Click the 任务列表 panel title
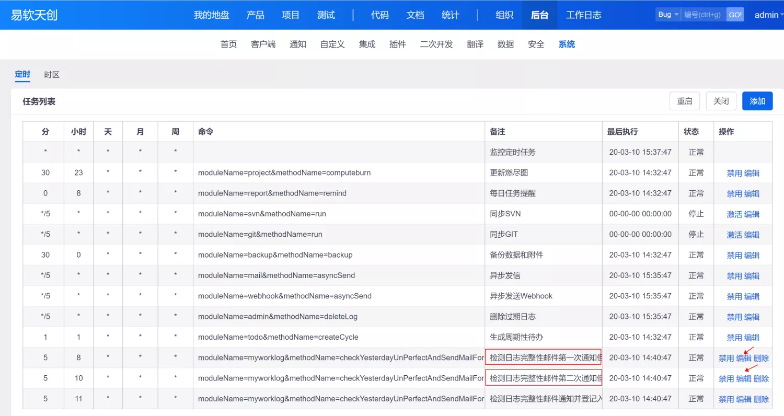This screenshot has width=784, height=416. click(x=39, y=101)
